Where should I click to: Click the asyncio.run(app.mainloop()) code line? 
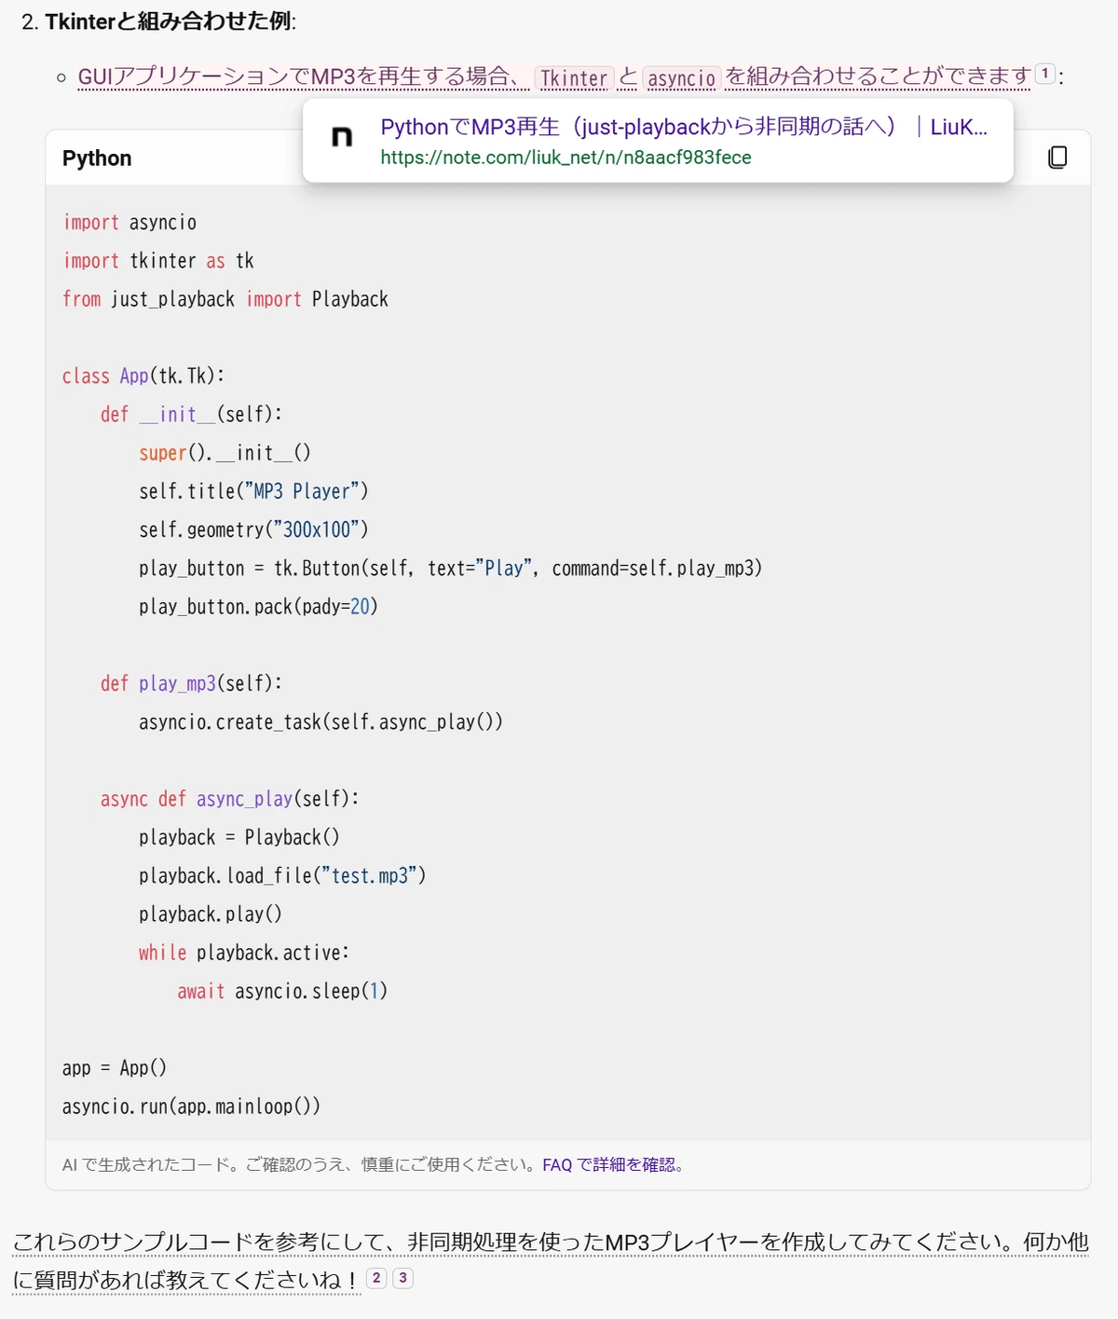(190, 1106)
